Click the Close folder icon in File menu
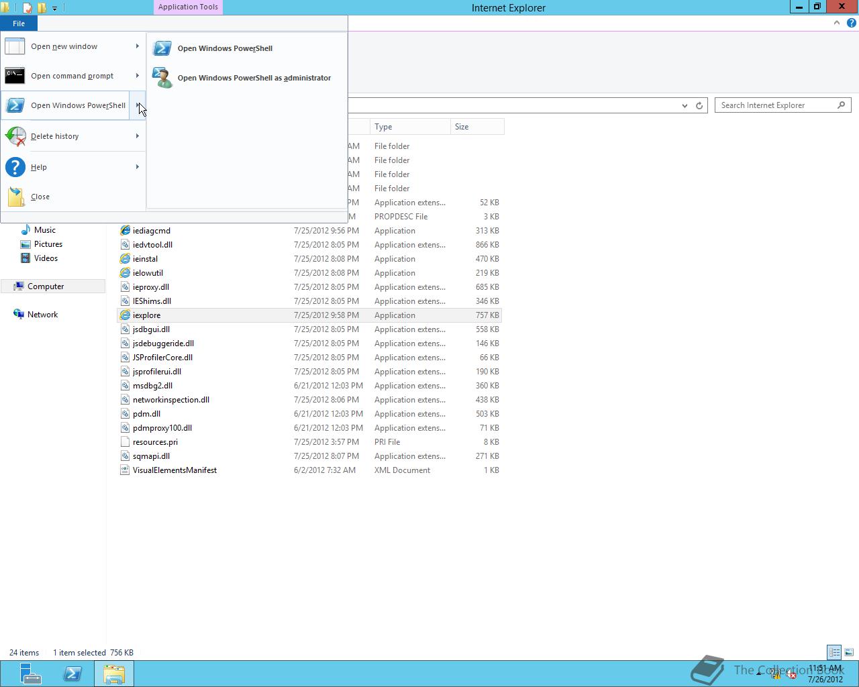Image resolution: width=859 pixels, height=687 pixels. pos(16,197)
